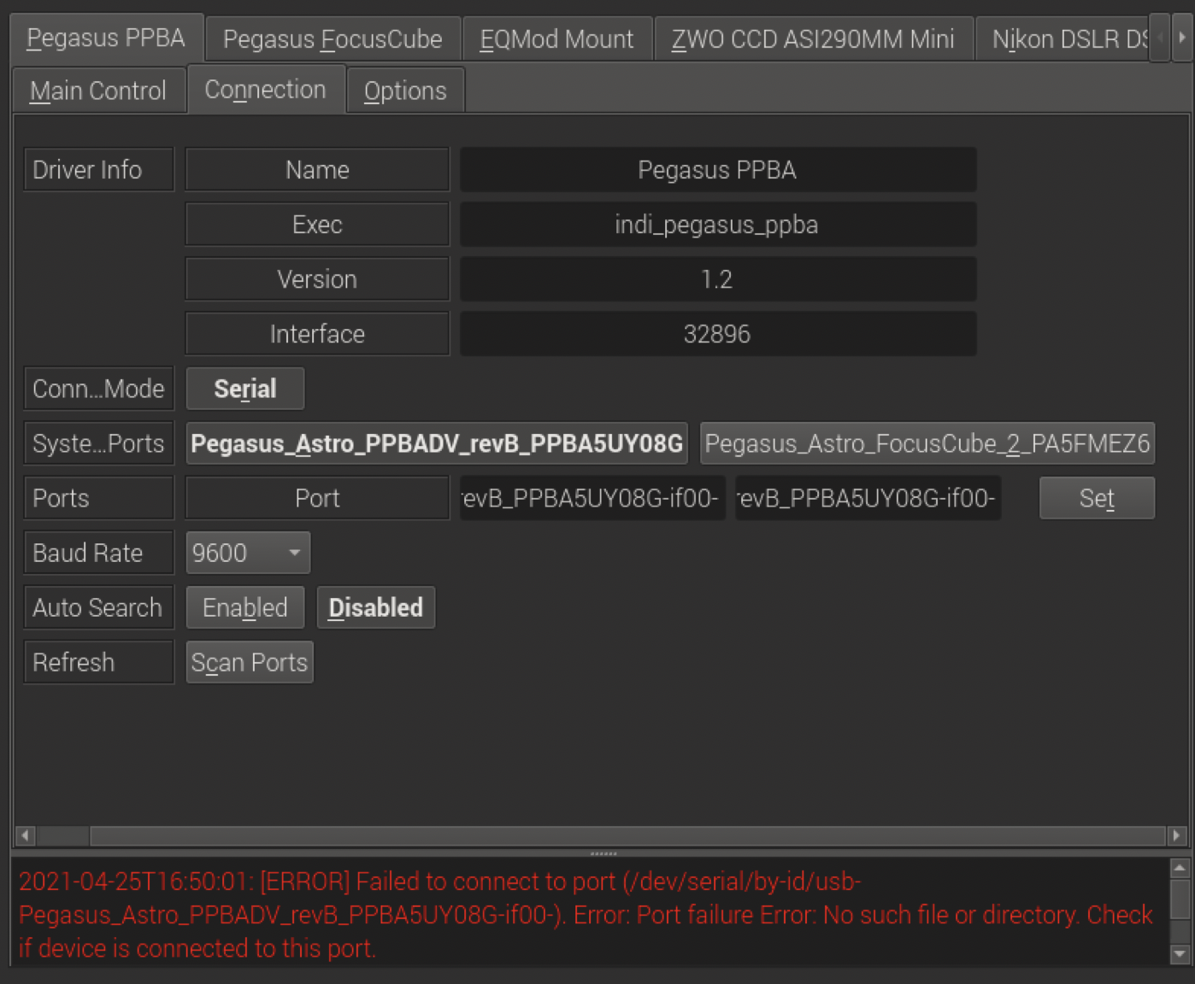Click the Auto Search label
The height and width of the screenshot is (984, 1195).
[98, 607]
